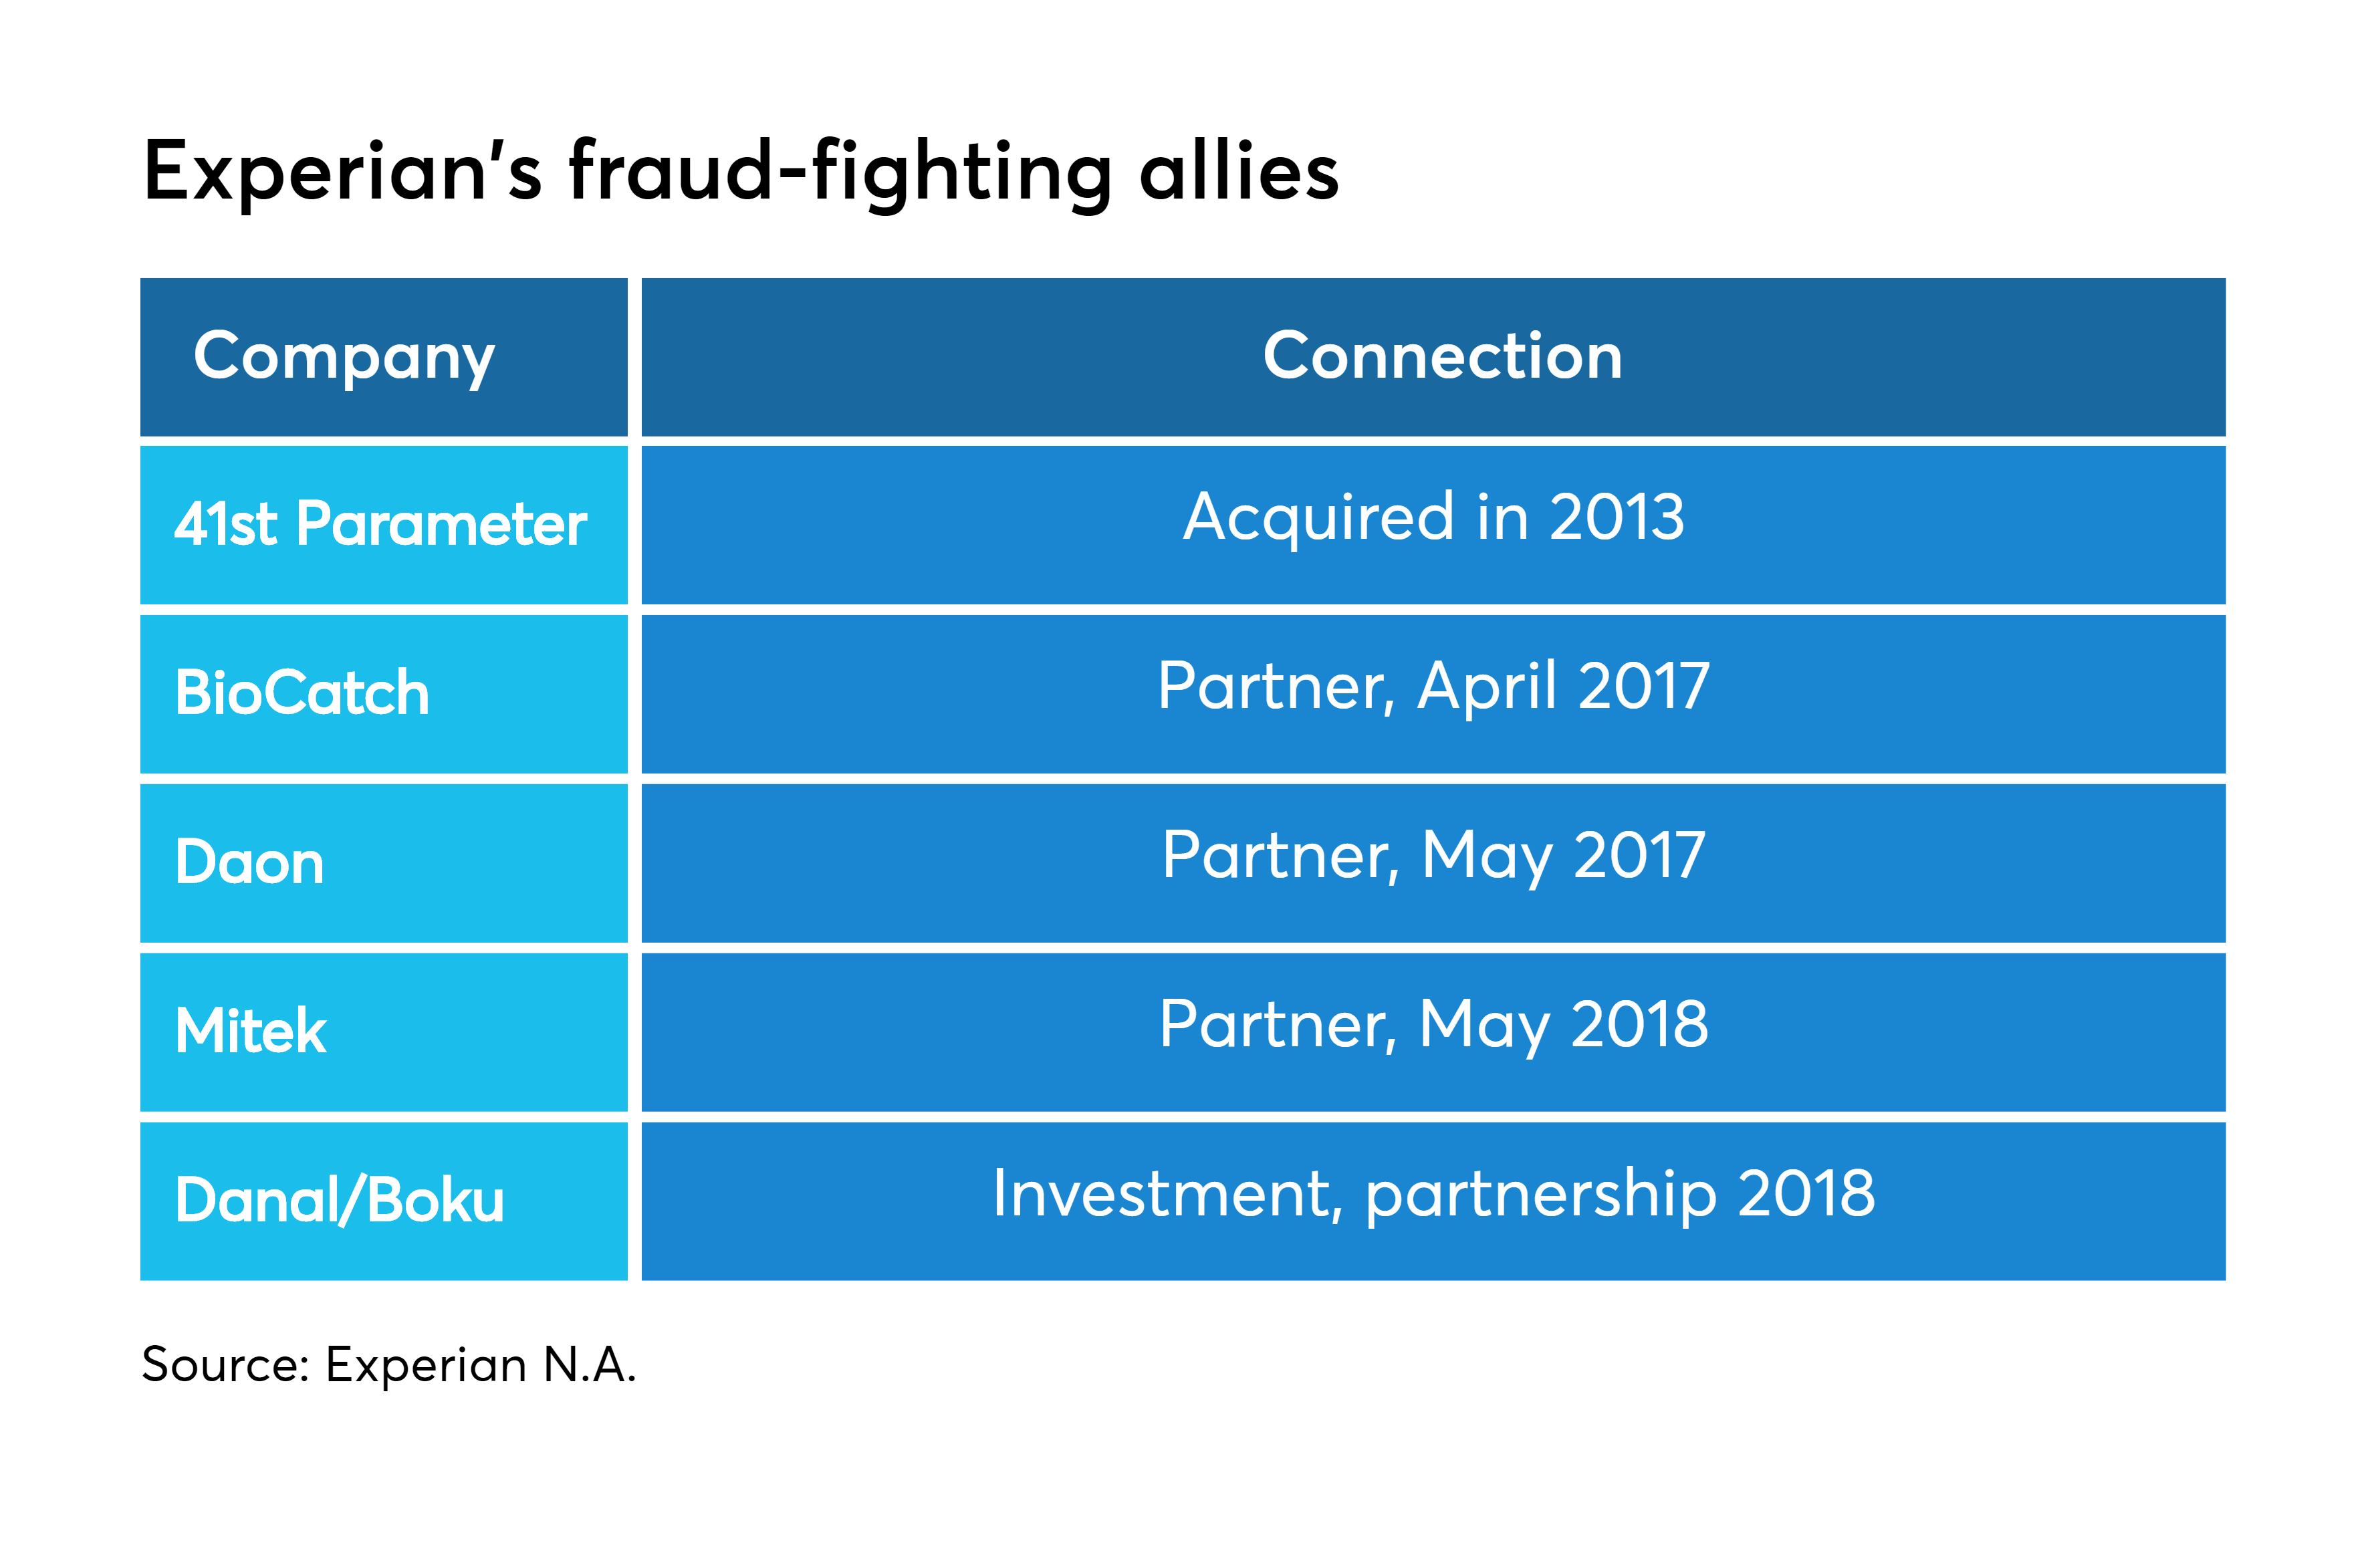Click the word "Parameter" in the first row
The width and height of the screenshot is (2380, 1551).
[x=441, y=524]
